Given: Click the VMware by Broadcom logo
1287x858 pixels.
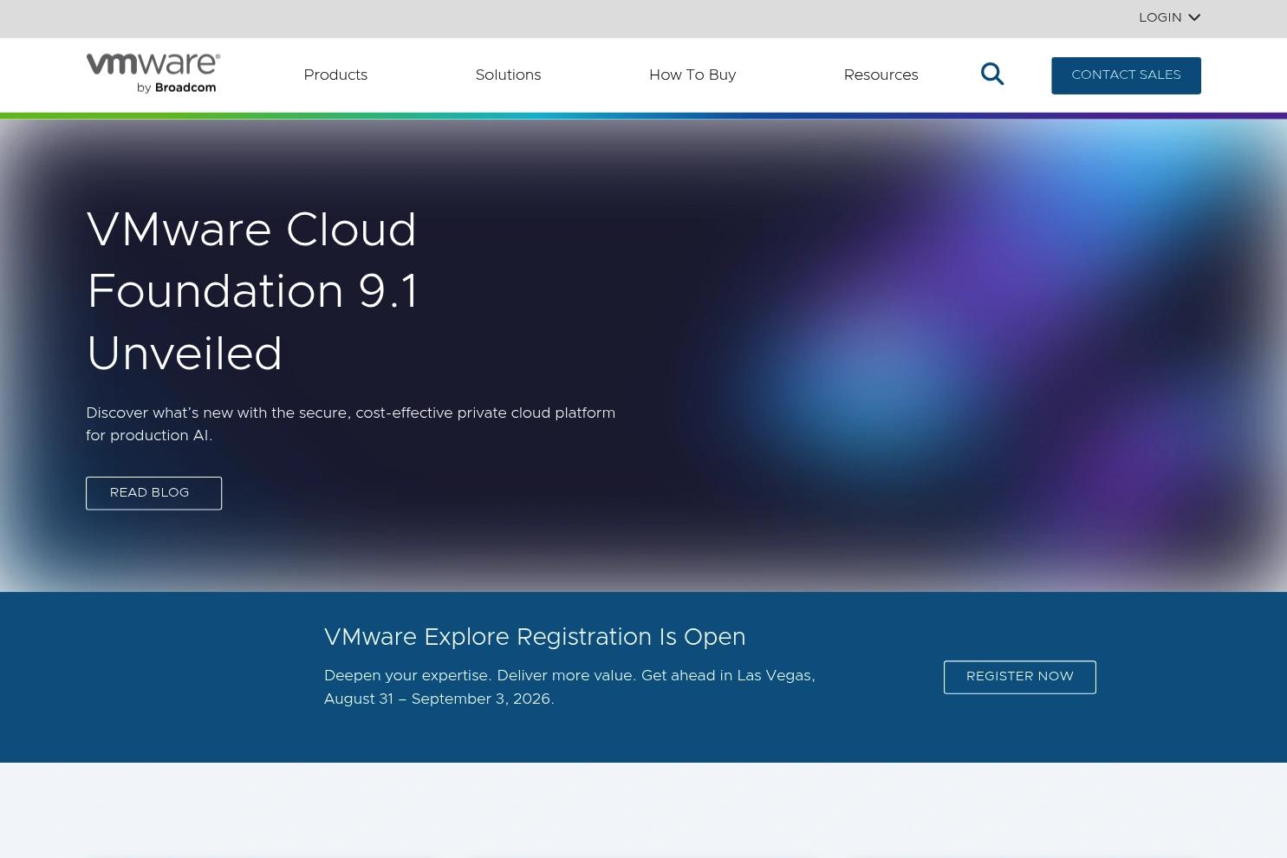Looking at the screenshot, I should [x=153, y=74].
